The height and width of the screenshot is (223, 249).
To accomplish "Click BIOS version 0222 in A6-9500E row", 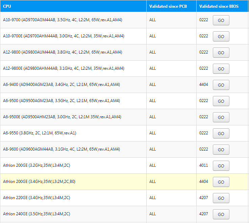I will point(204,117).
